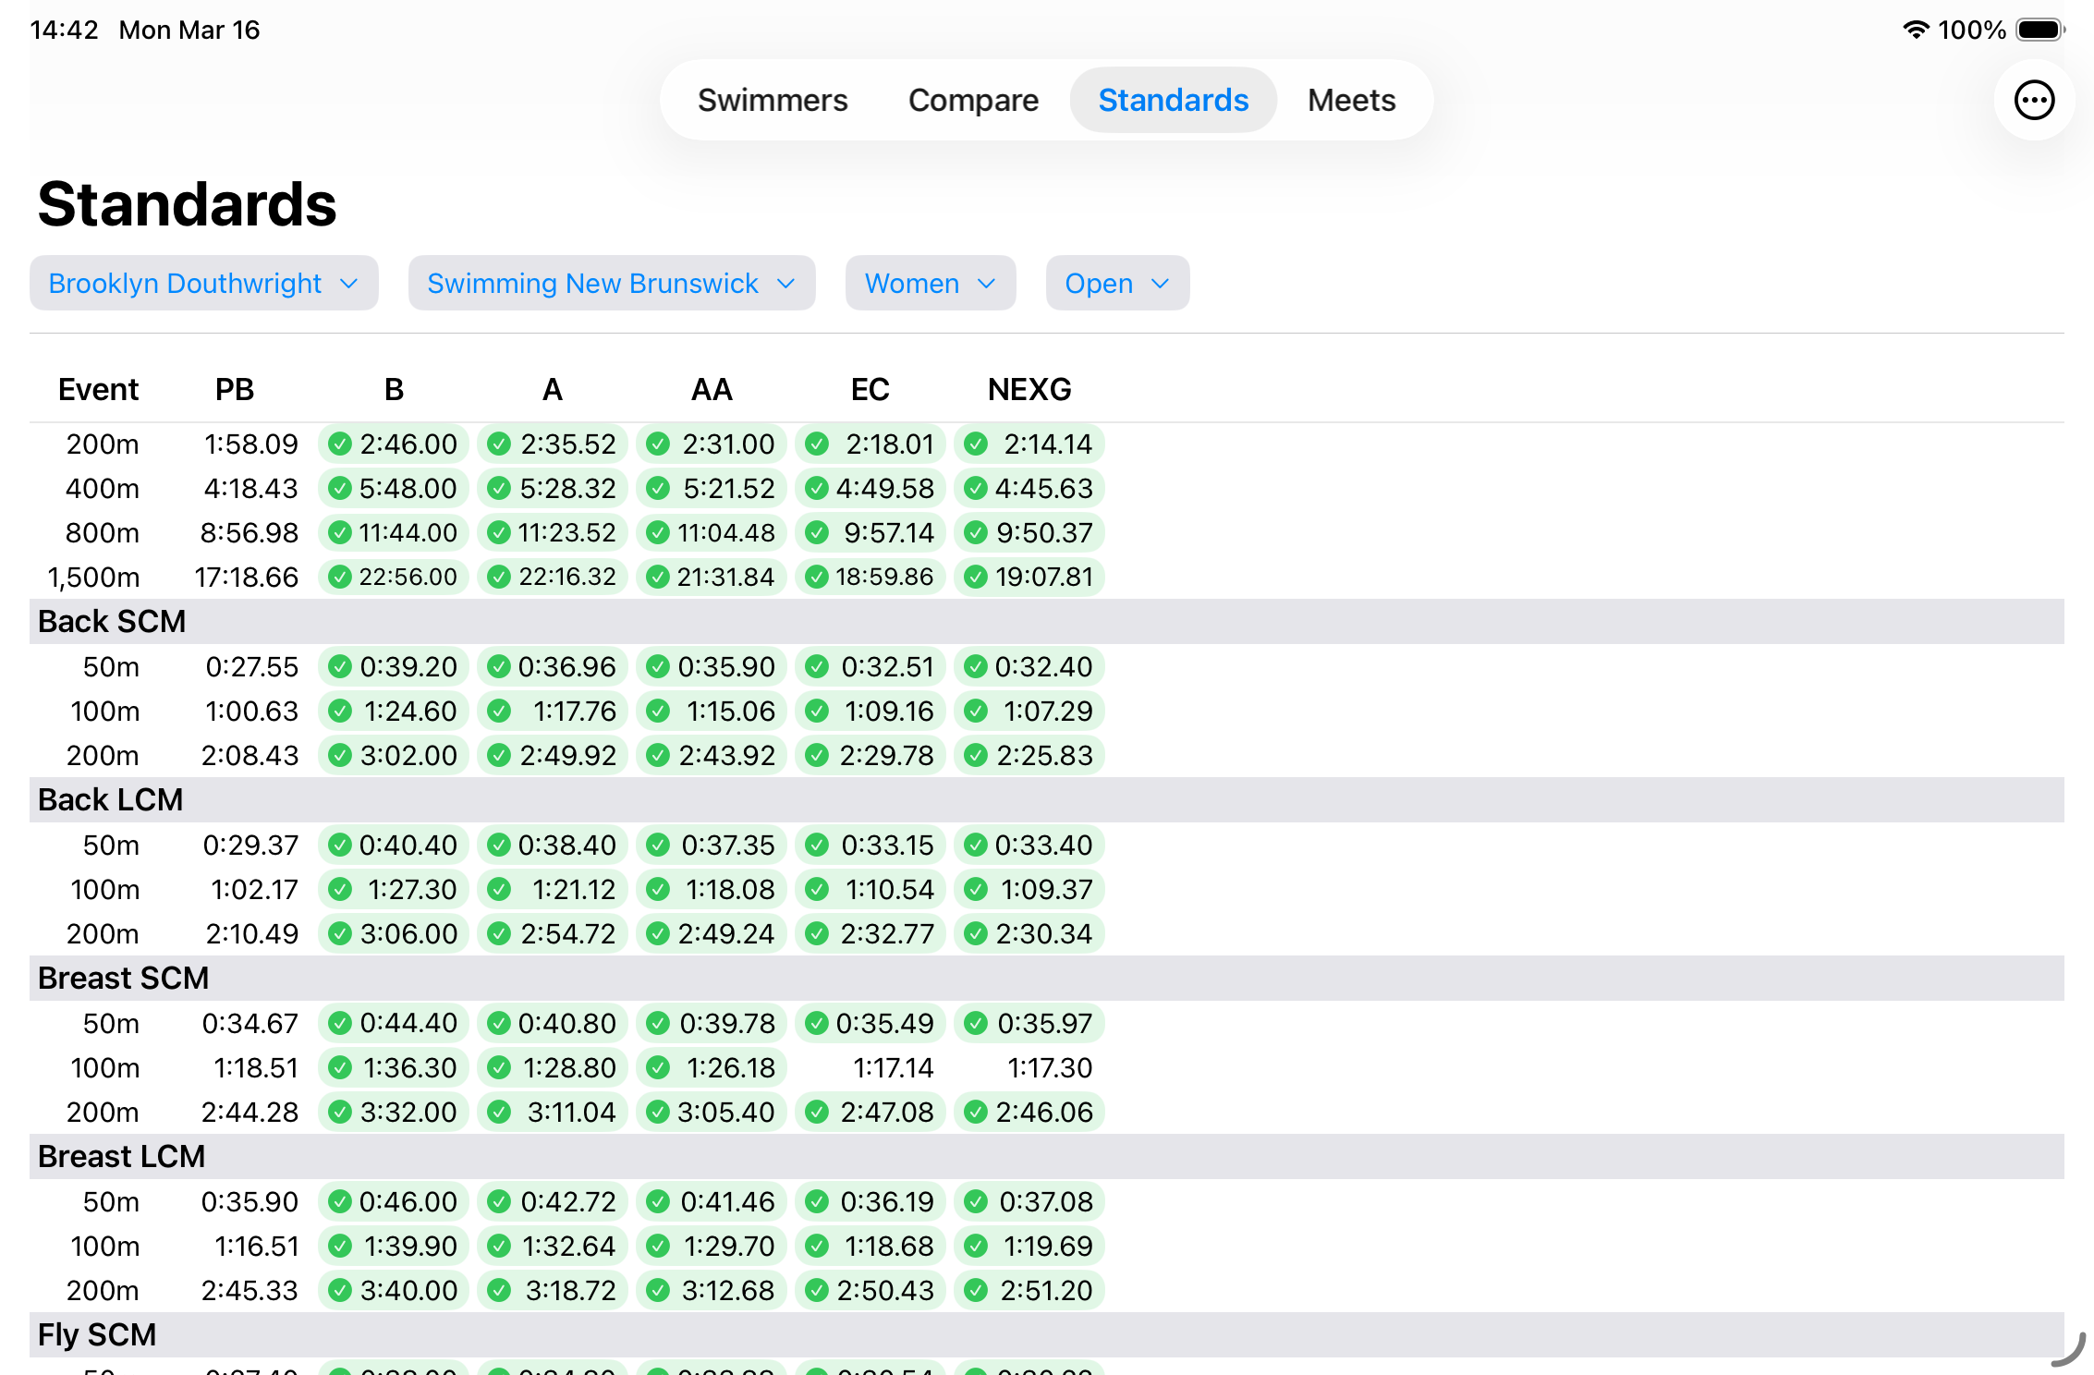Select the 1:17.30 NEXG standard cell
The image size is (2094, 1375).
click(x=1049, y=1067)
